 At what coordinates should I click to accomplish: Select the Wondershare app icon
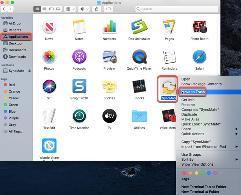pyautogui.click(x=49, y=146)
